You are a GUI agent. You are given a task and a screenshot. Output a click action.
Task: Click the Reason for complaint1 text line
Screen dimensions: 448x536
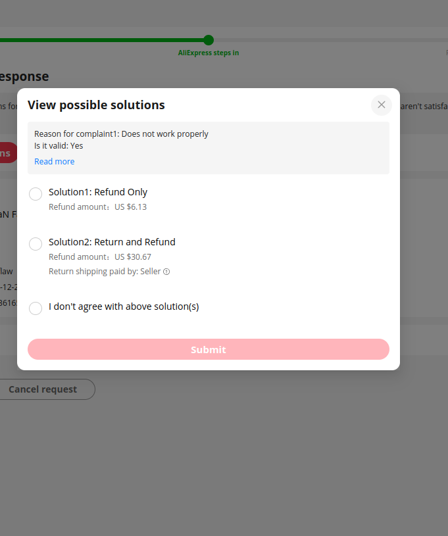121,134
